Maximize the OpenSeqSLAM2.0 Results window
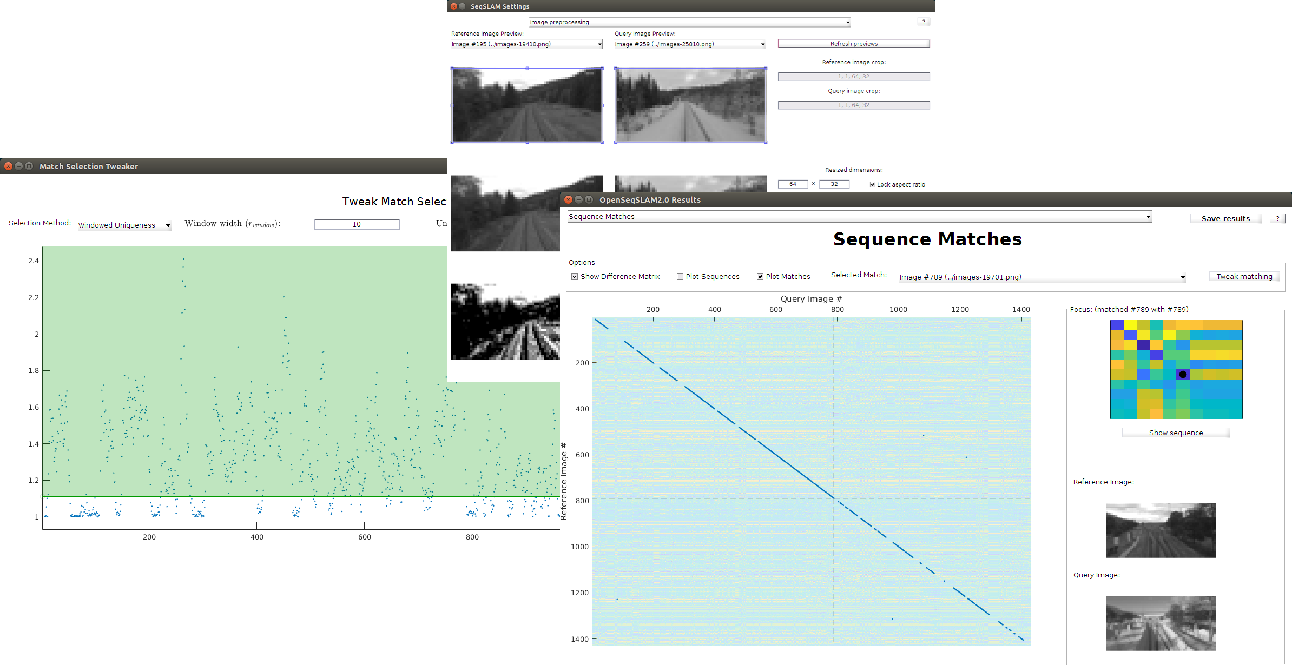The width and height of the screenshot is (1292, 672). 589,200
